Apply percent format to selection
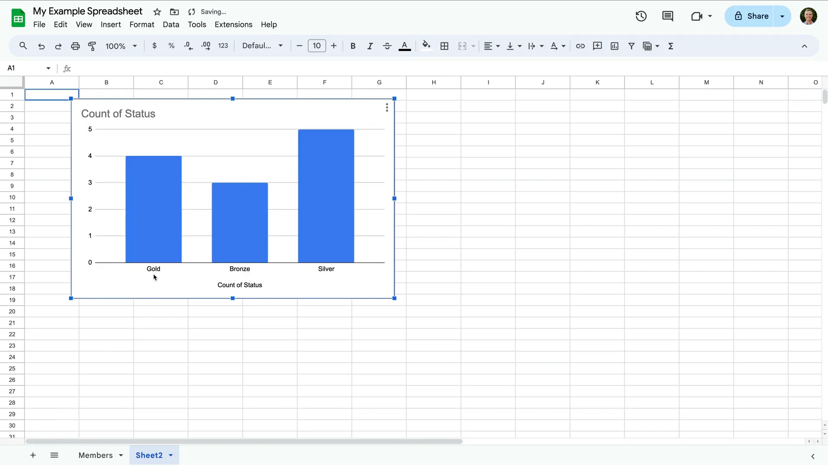The image size is (828, 465). (x=172, y=46)
